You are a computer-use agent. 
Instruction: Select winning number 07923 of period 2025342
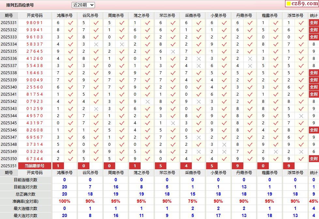point(35,102)
